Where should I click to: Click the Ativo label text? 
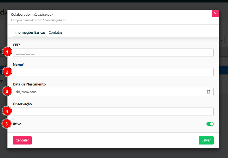click(x=17, y=124)
